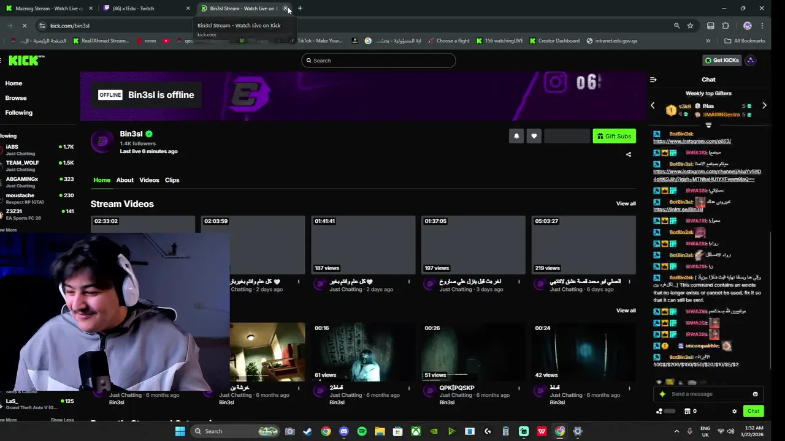Show hidden system tray icons
The height and width of the screenshot is (441, 785).
676,431
